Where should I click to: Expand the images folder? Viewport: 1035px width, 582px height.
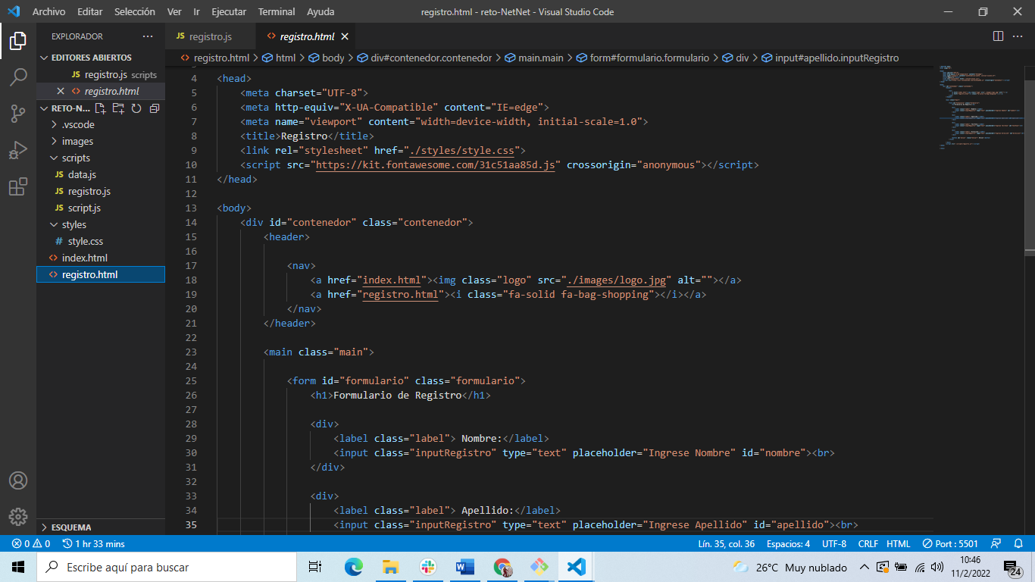point(100,141)
